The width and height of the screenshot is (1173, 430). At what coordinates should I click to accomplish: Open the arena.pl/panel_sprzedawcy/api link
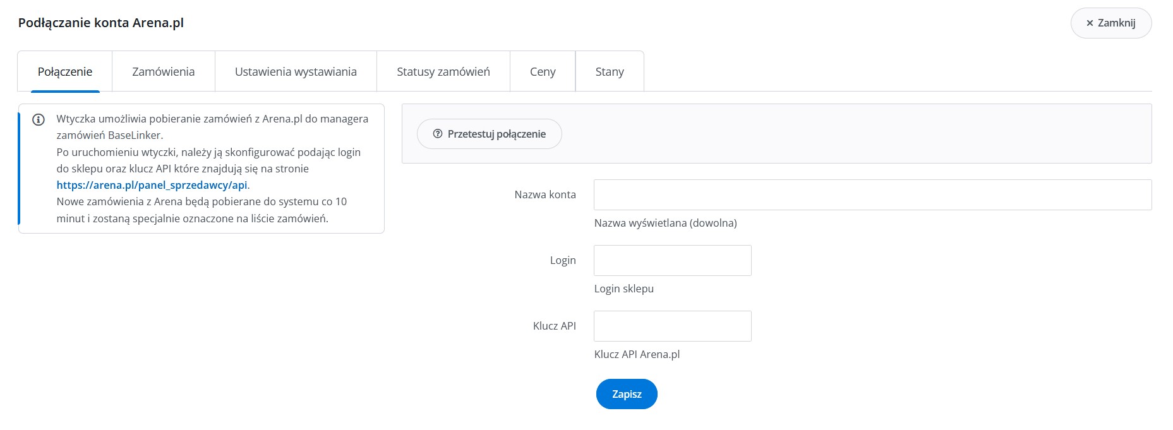tap(152, 185)
